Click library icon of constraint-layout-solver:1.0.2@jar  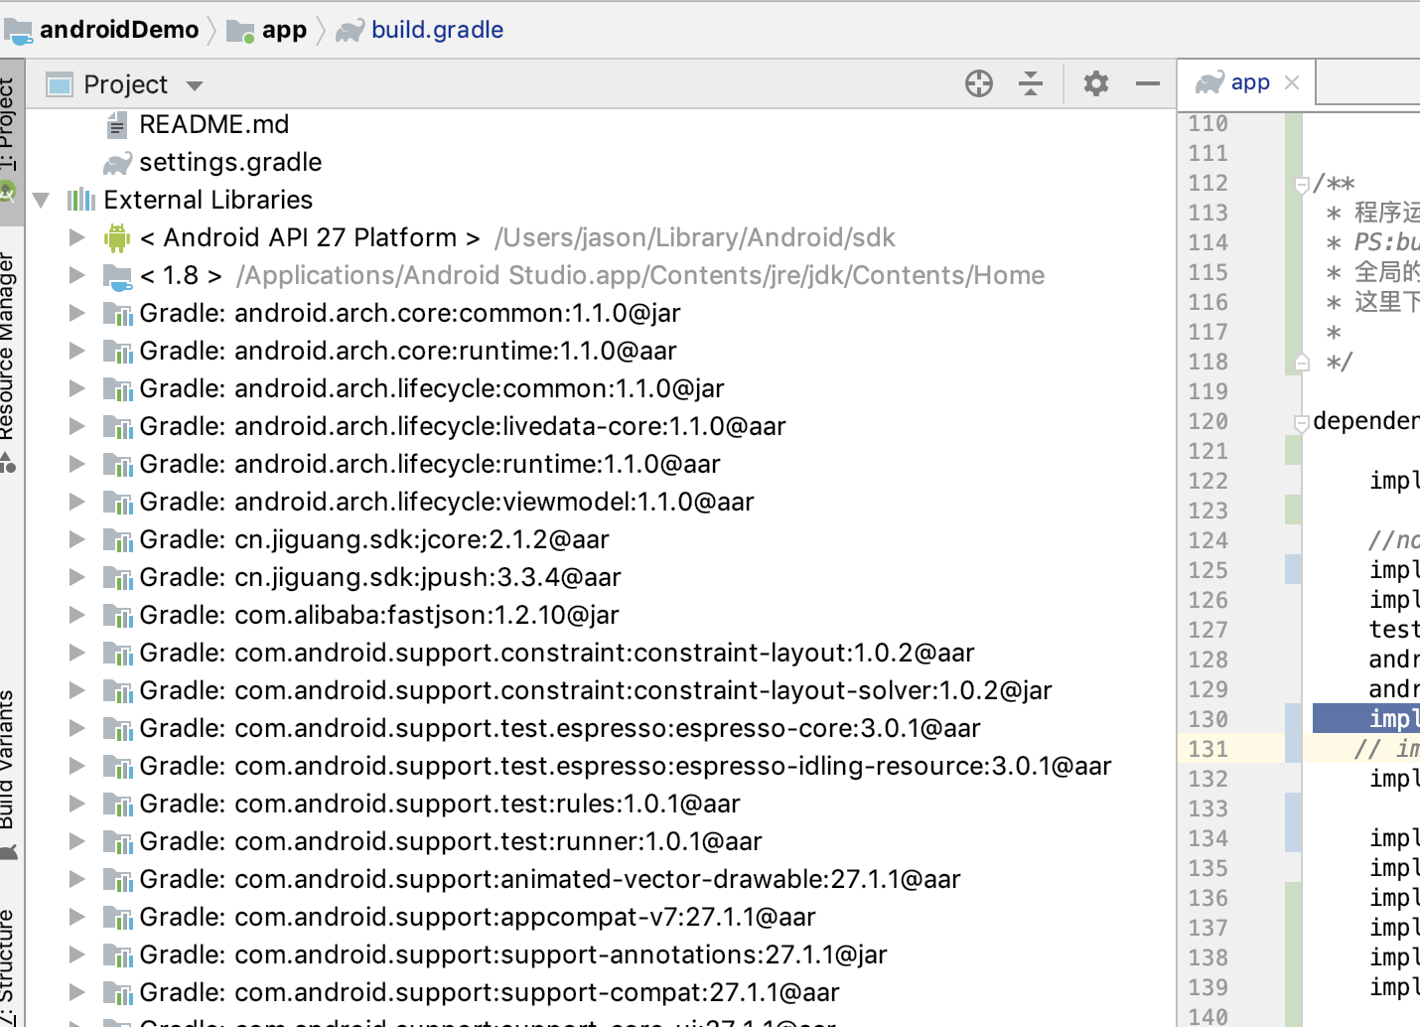pos(118,691)
